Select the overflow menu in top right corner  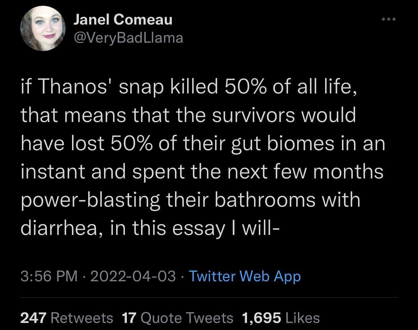click(388, 19)
